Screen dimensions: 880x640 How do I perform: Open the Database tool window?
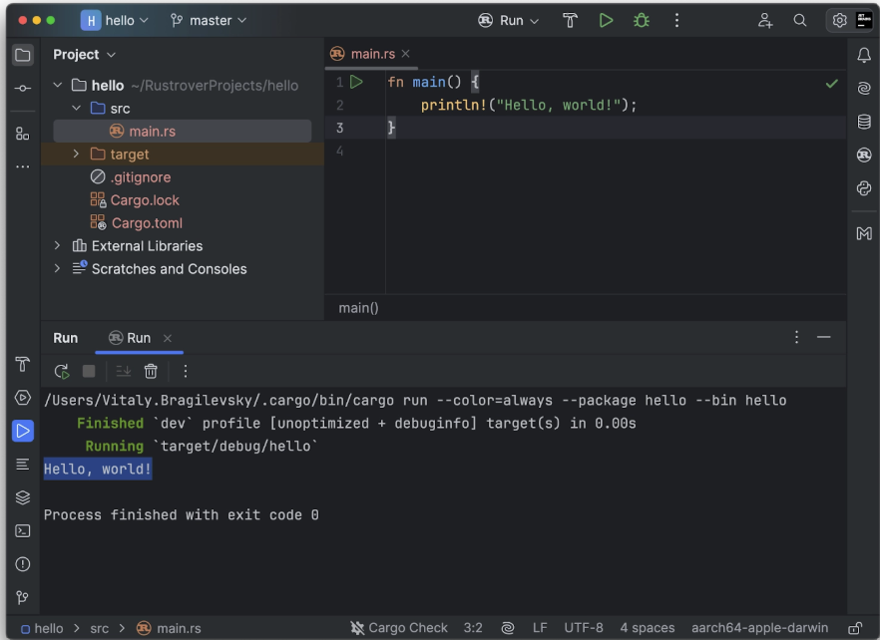(x=864, y=122)
